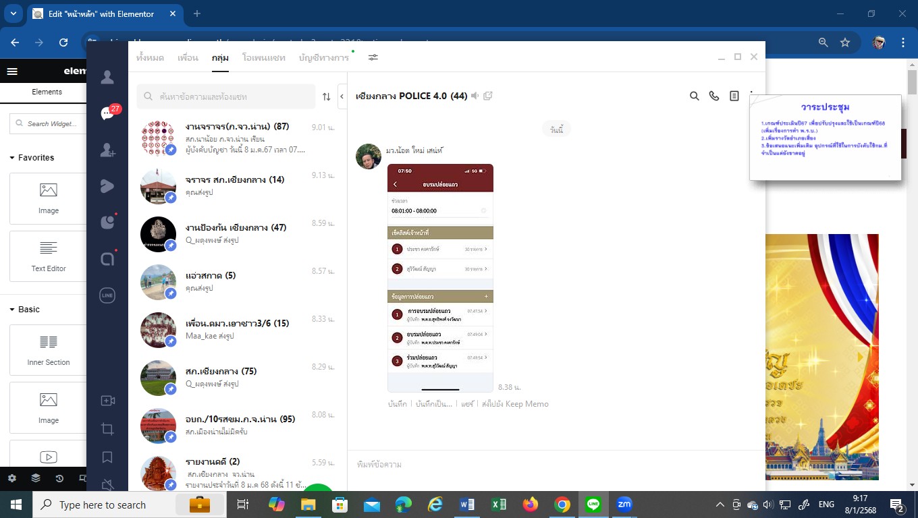This screenshot has height=518, width=918.
Task: Click the แชร์ link under the image
Action: [x=467, y=404]
